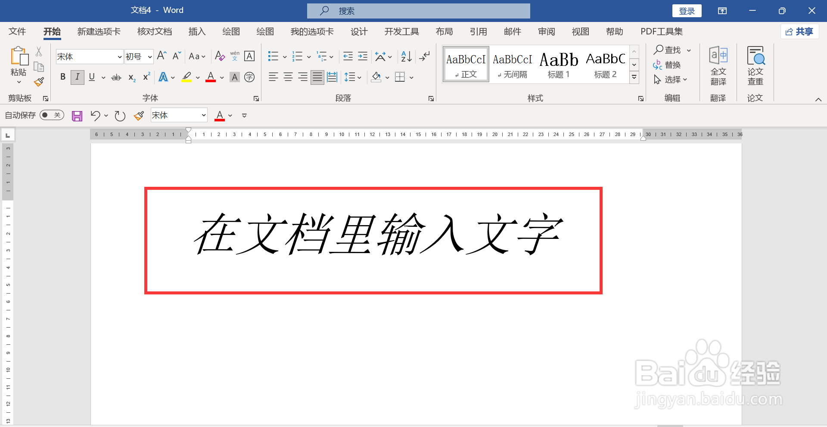The image size is (827, 427).
Task: Select the red font color swatch
Action: click(x=210, y=77)
